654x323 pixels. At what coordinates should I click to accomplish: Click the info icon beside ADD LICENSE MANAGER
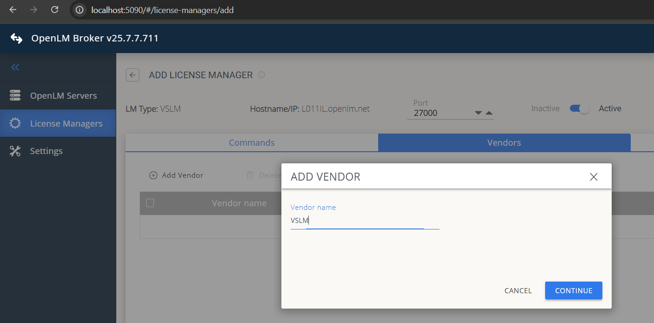(x=261, y=74)
